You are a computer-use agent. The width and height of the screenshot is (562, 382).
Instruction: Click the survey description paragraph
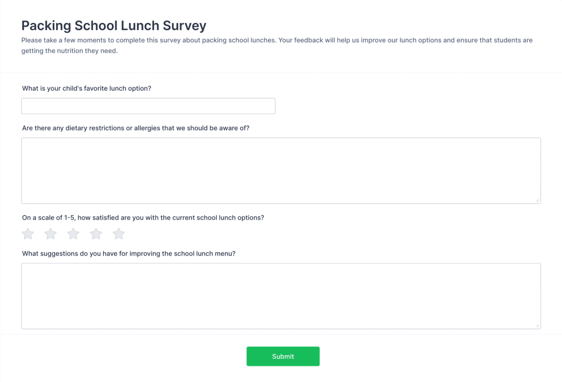pos(276,45)
